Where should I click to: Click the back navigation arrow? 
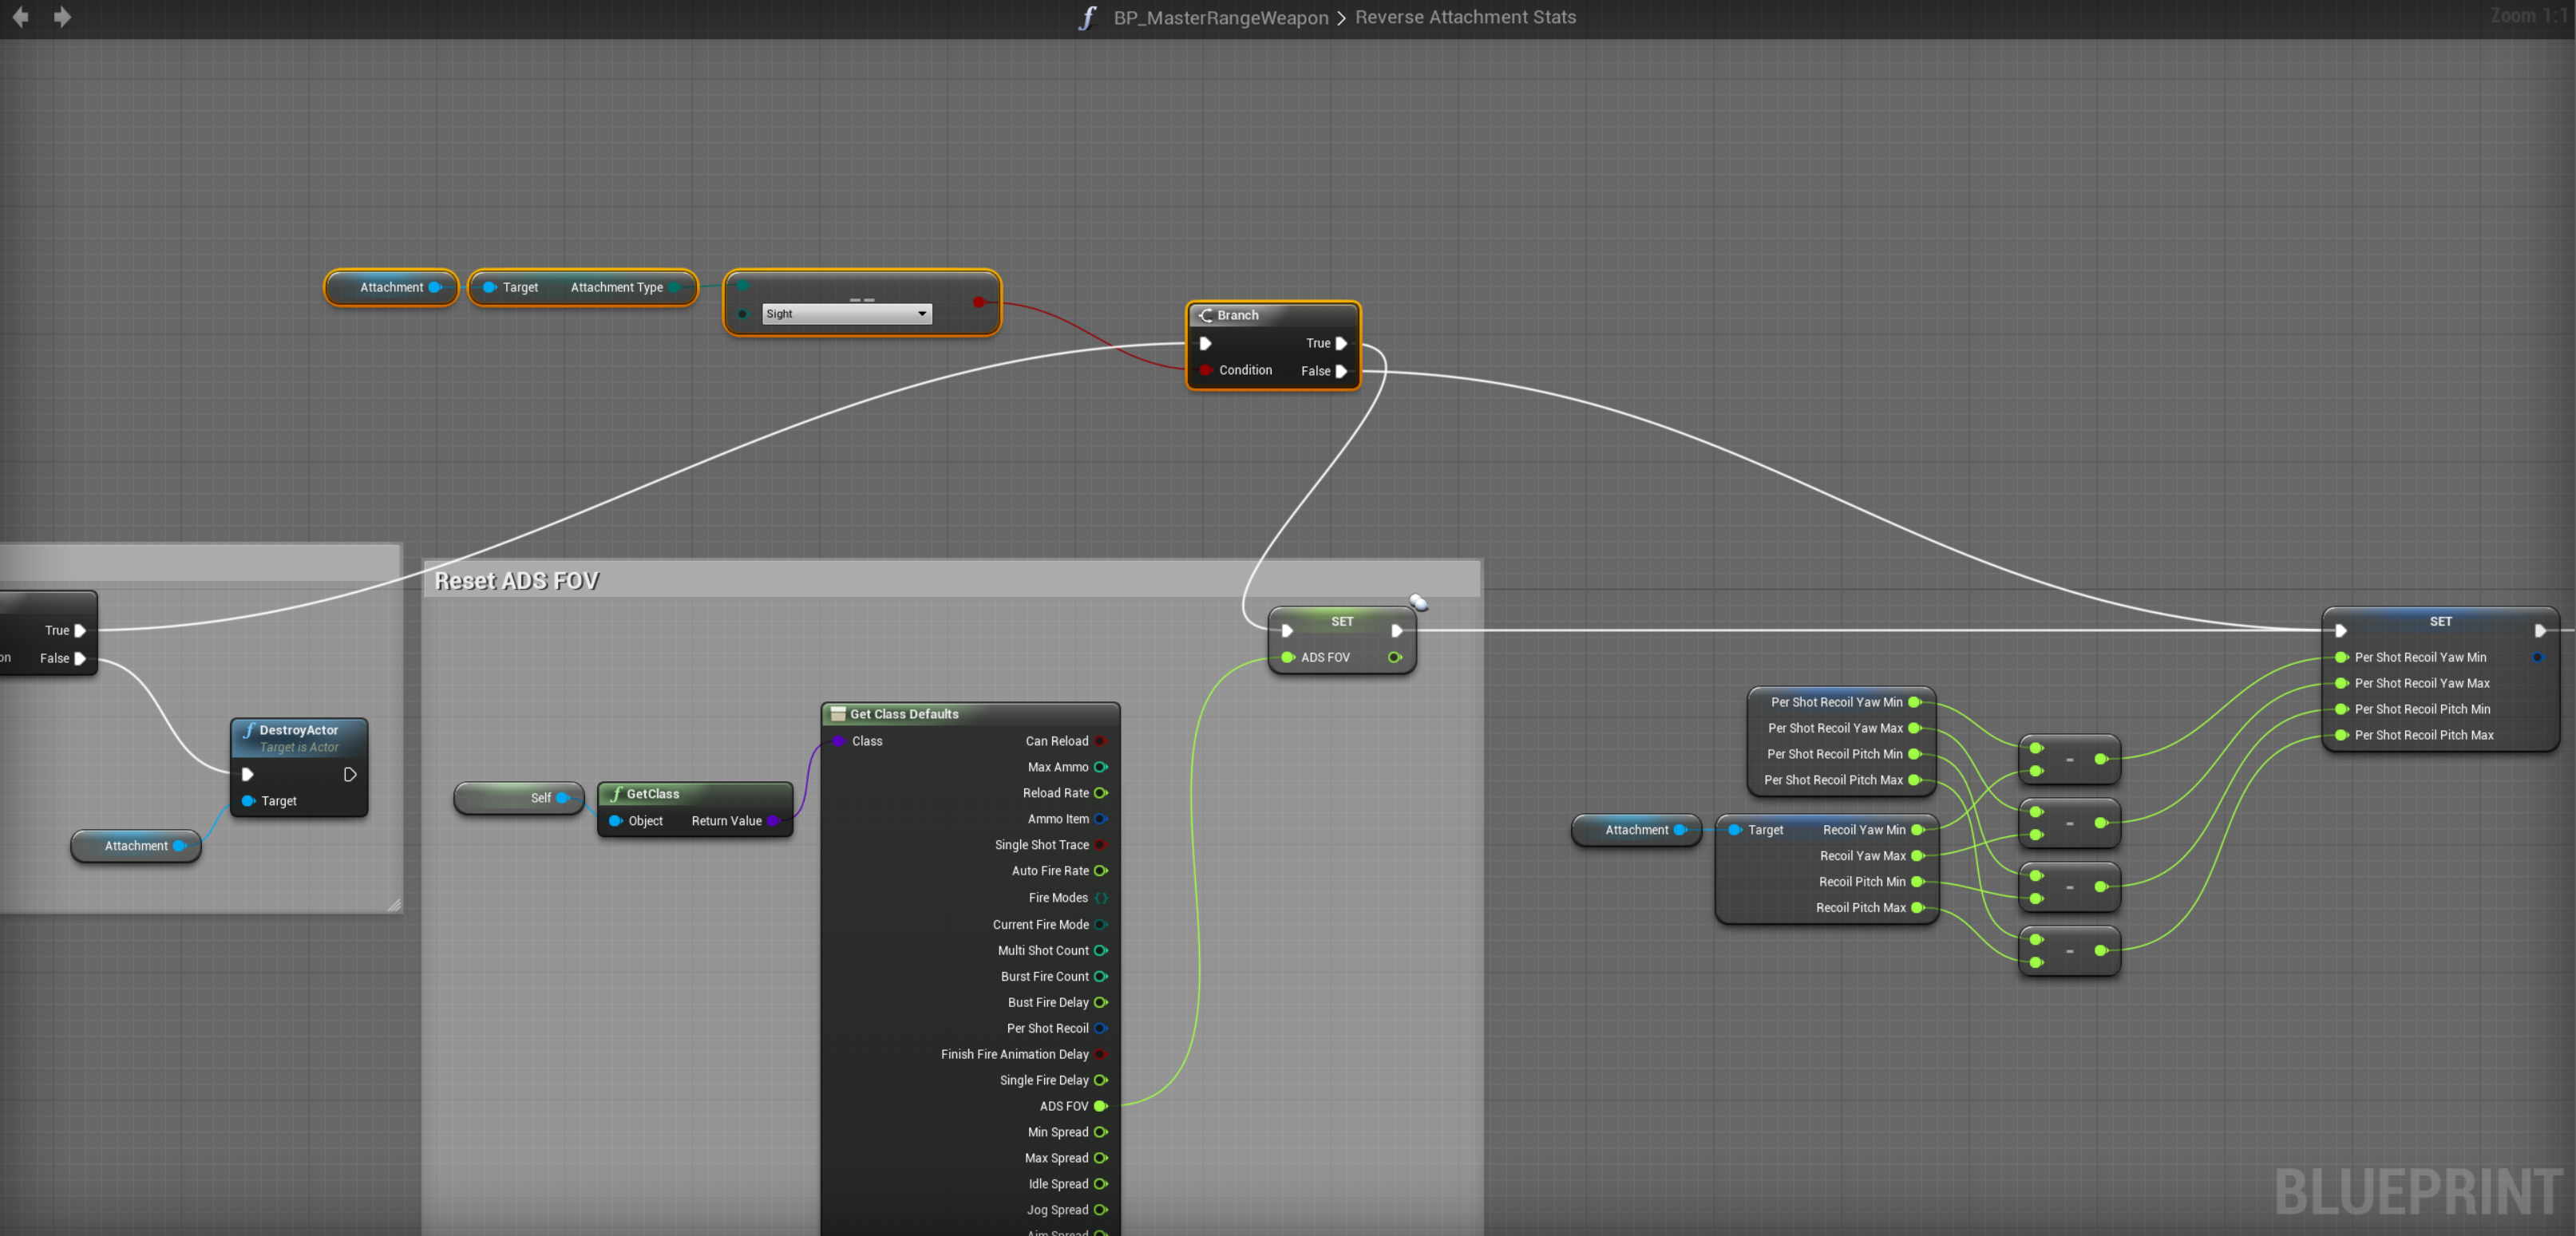click(x=20, y=17)
